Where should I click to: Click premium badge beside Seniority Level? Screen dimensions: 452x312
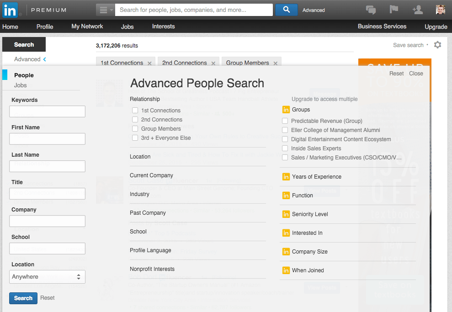click(x=286, y=214)
